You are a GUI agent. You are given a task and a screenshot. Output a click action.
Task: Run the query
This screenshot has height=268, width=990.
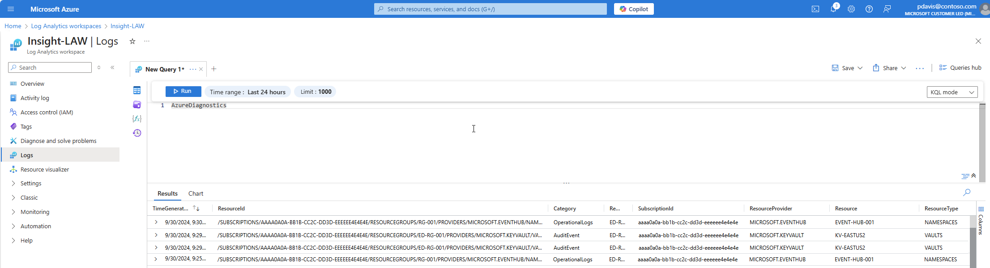[x=183, y=91]
